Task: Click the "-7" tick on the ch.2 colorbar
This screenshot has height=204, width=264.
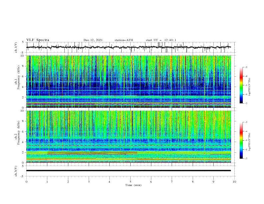Action: (x=246, y=159)
